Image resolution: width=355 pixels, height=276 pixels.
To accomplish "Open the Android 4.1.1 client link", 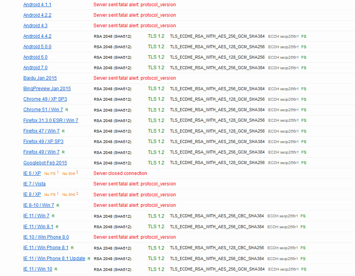I will pyautogui.click(x=37, y=5).
